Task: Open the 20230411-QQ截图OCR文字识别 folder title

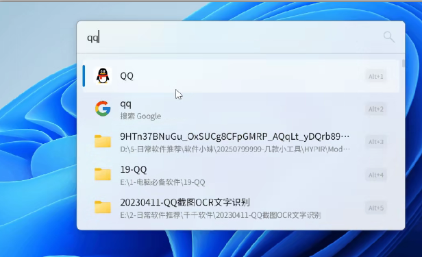Action: [185, 202]
